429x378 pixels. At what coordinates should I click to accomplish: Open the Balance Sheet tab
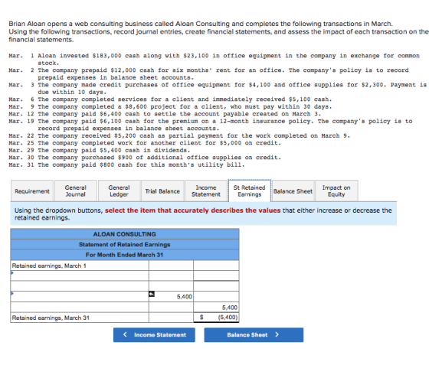coord(293,191)
